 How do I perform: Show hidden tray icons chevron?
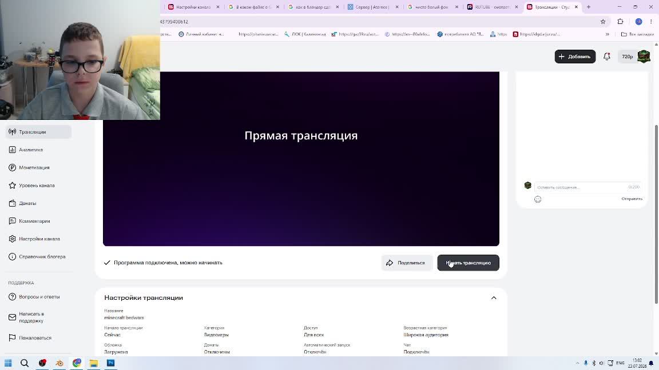(577, 363)
